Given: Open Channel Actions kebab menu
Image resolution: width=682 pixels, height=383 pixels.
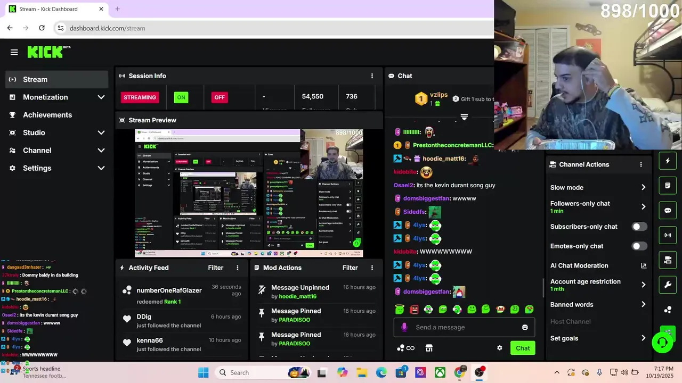Looking at the screenshot, I should click(x=641, y=164).
